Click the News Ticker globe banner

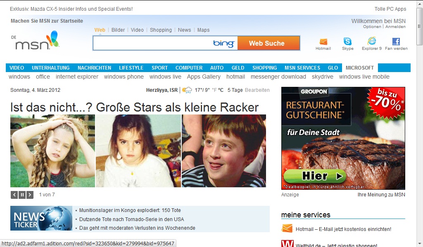click(41, 218)
